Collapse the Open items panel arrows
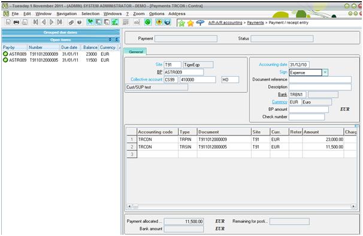 click(117, 40)
